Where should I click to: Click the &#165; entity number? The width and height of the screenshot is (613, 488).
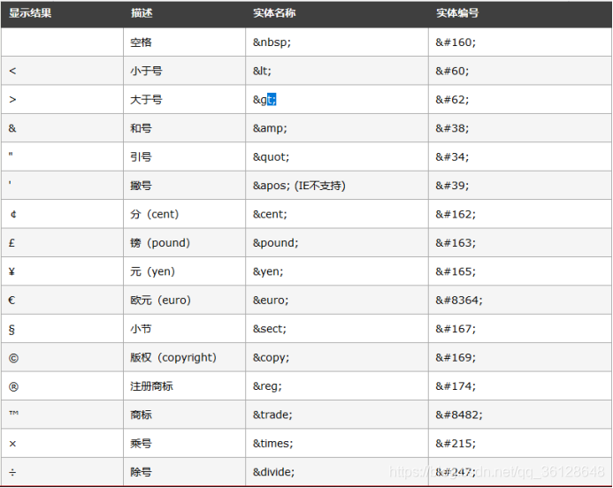click(x=456, y=271)
